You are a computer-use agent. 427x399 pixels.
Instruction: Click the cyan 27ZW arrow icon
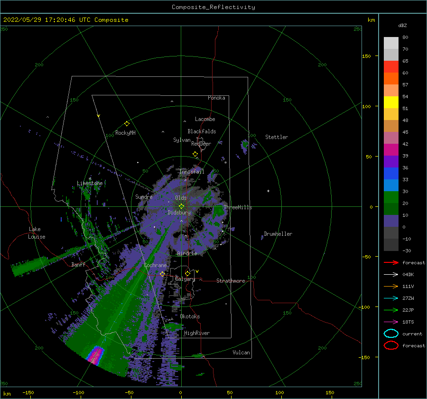391,298
